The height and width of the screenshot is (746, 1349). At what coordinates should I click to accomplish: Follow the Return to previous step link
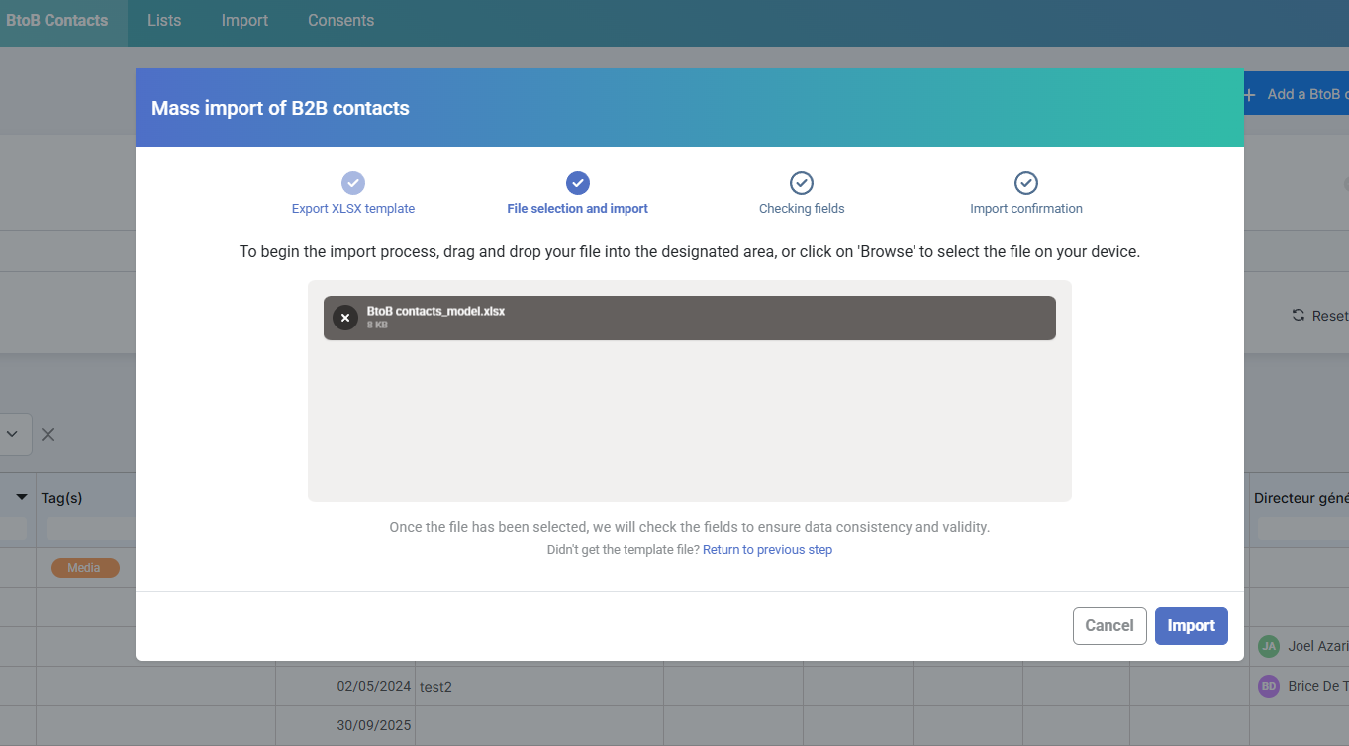(767, 550)
